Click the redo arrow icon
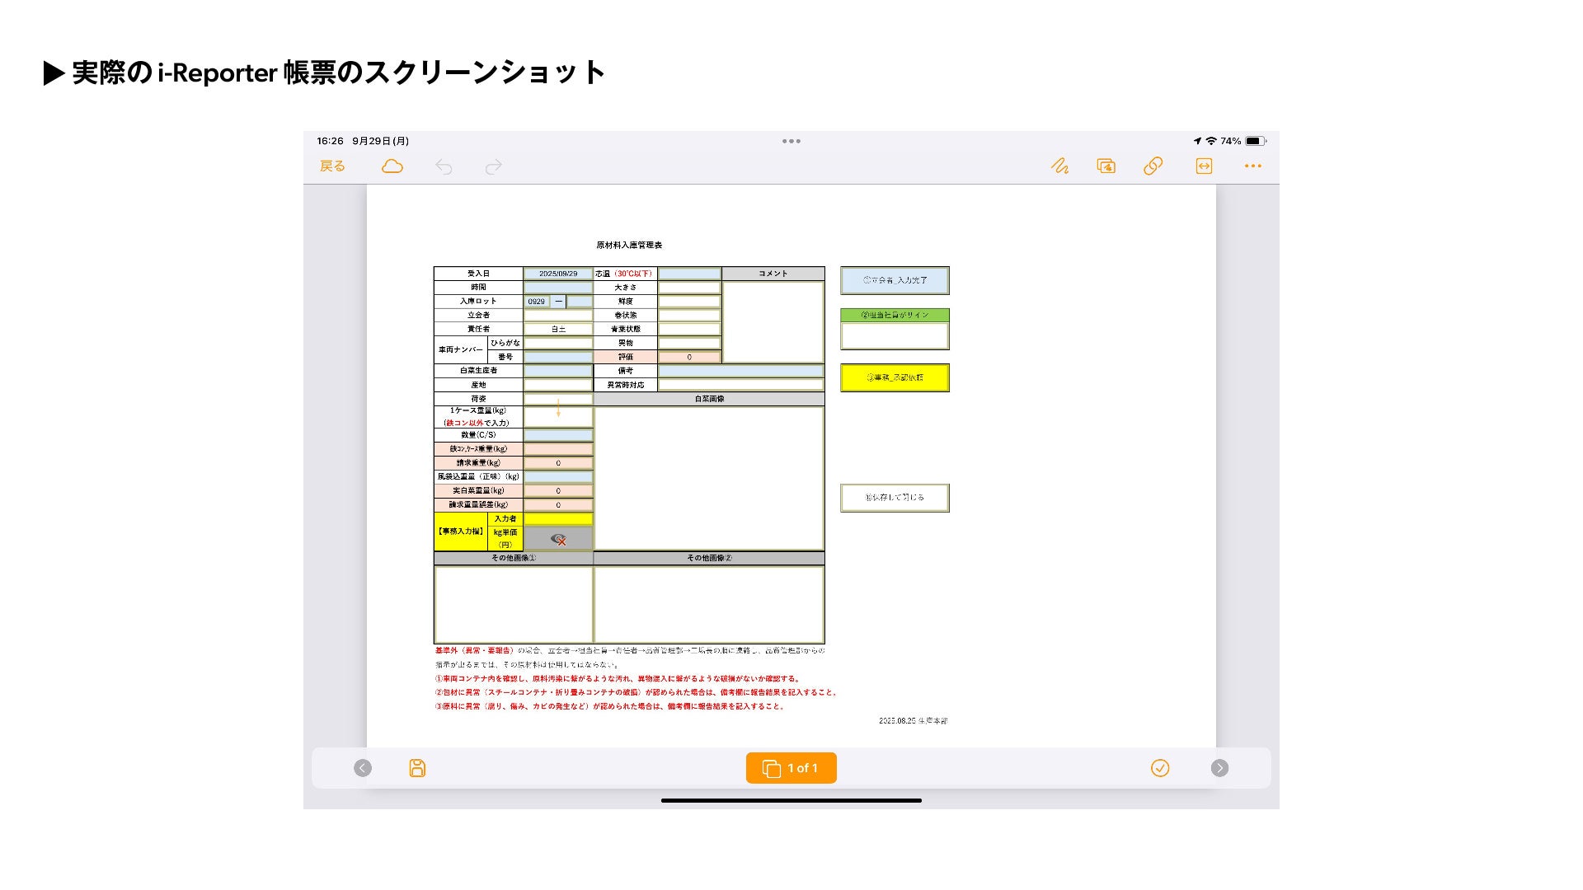The height and width of the screenshot is (890, 1583). tap(493, 167)
